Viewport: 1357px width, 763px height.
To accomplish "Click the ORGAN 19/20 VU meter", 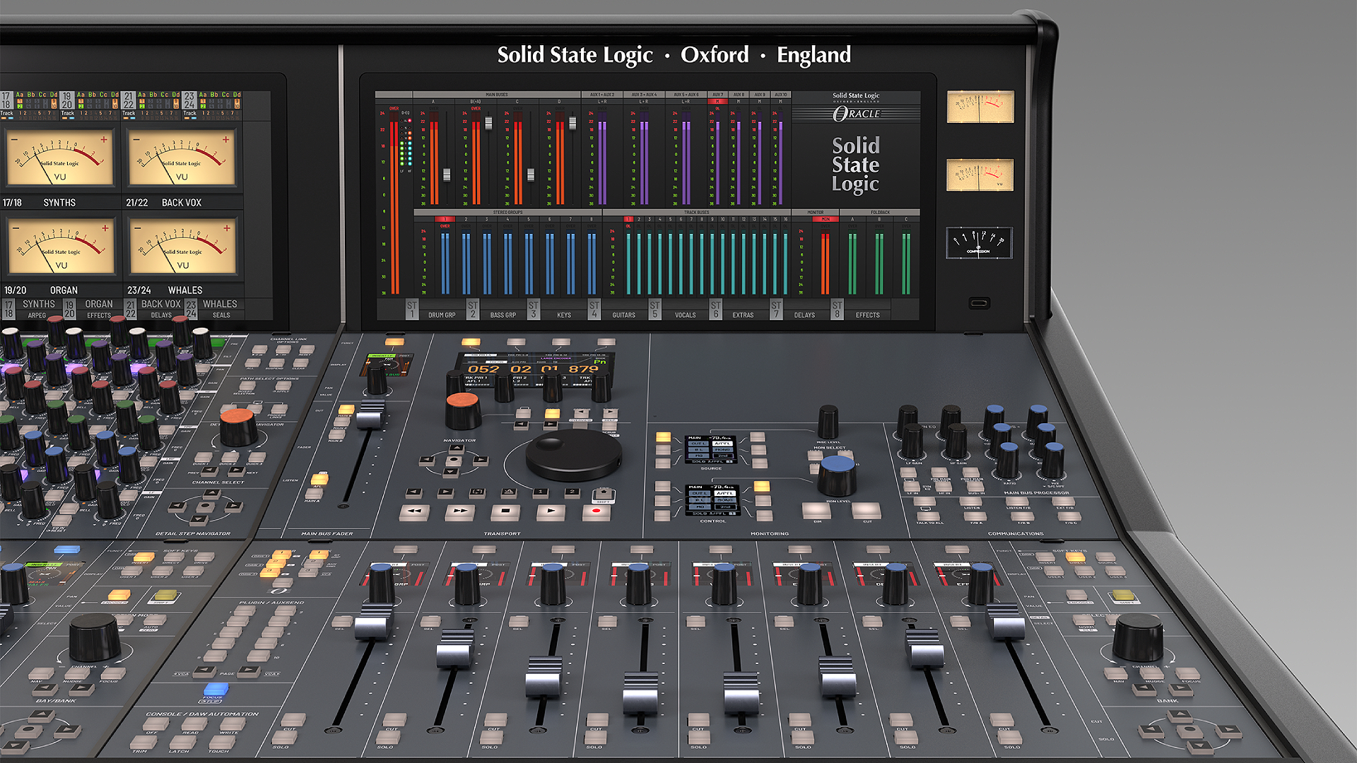I will coord(61,247).
